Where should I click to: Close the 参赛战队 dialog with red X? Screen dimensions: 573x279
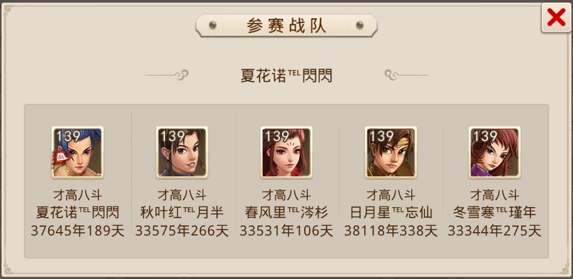pyautogui.click(x=556, y=18)
